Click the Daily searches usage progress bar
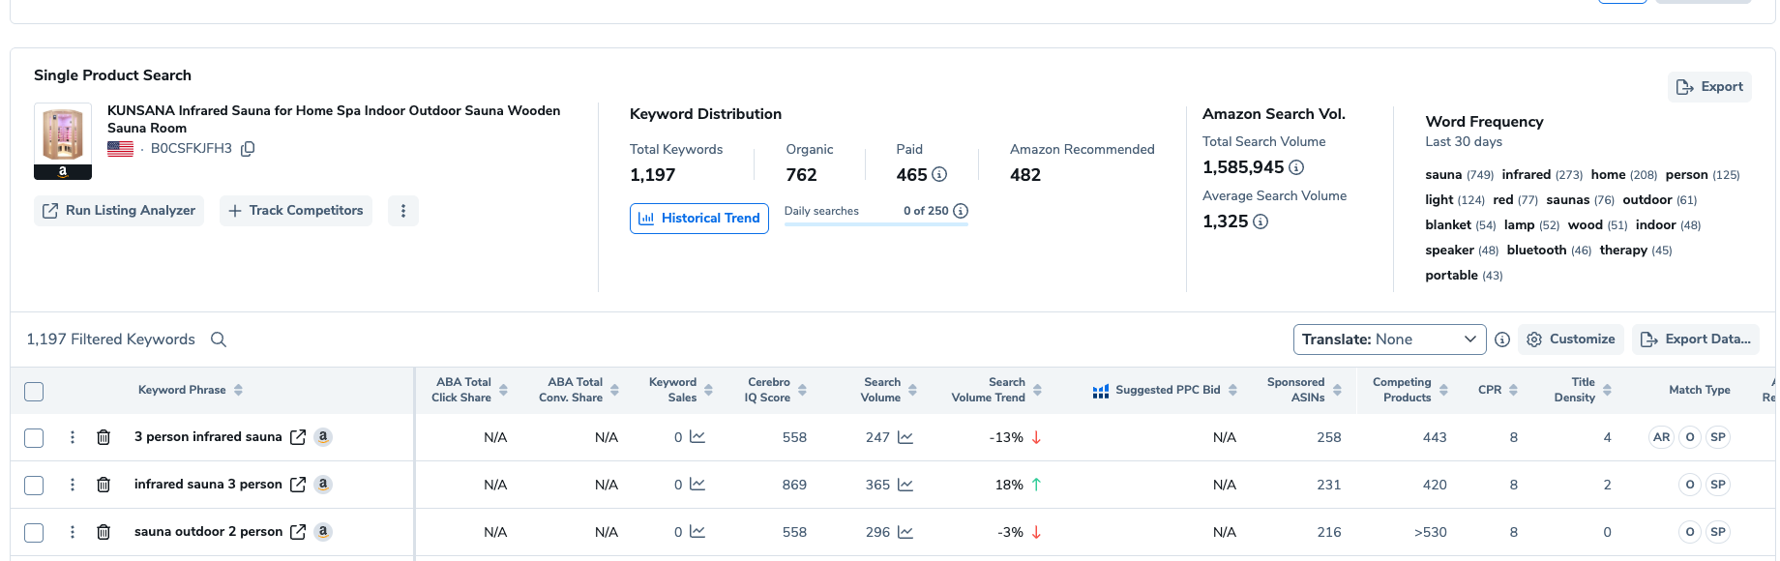Screen dimensions: 1780x561 point(875,224)
